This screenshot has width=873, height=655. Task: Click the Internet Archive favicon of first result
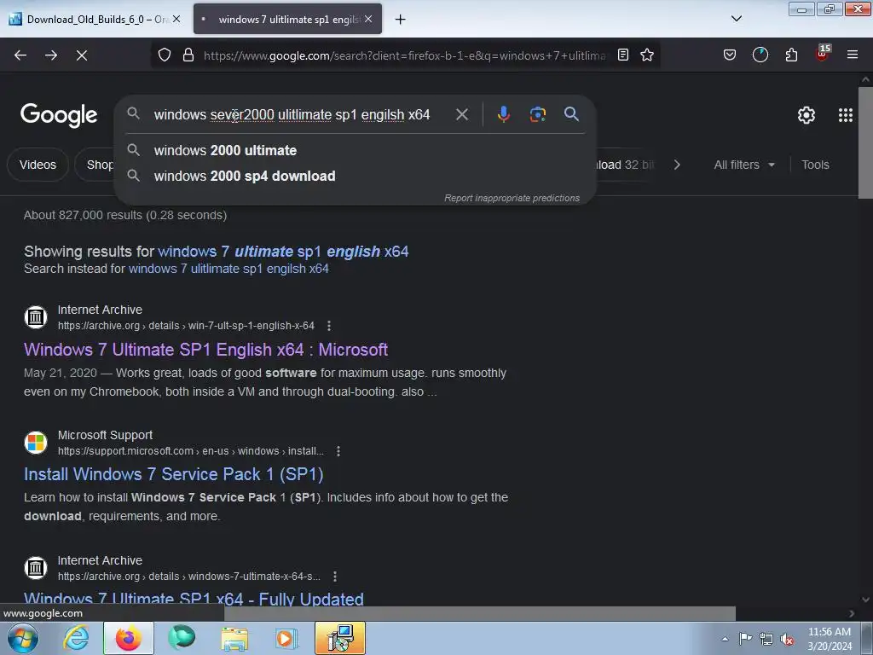36,317
